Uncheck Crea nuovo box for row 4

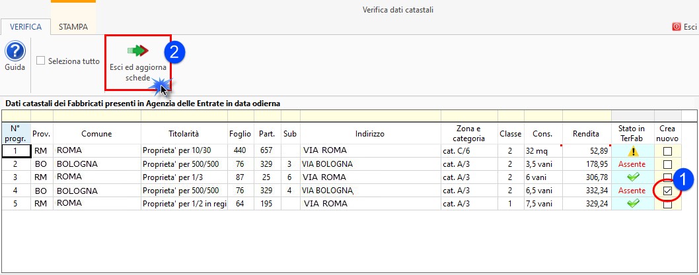tap(667, 191)
